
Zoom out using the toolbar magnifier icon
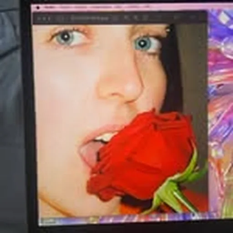126,17
